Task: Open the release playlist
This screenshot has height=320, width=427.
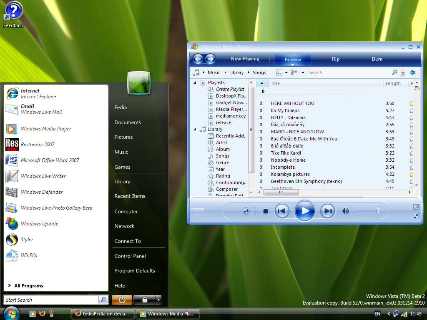Action: click(x=223, y=123)
